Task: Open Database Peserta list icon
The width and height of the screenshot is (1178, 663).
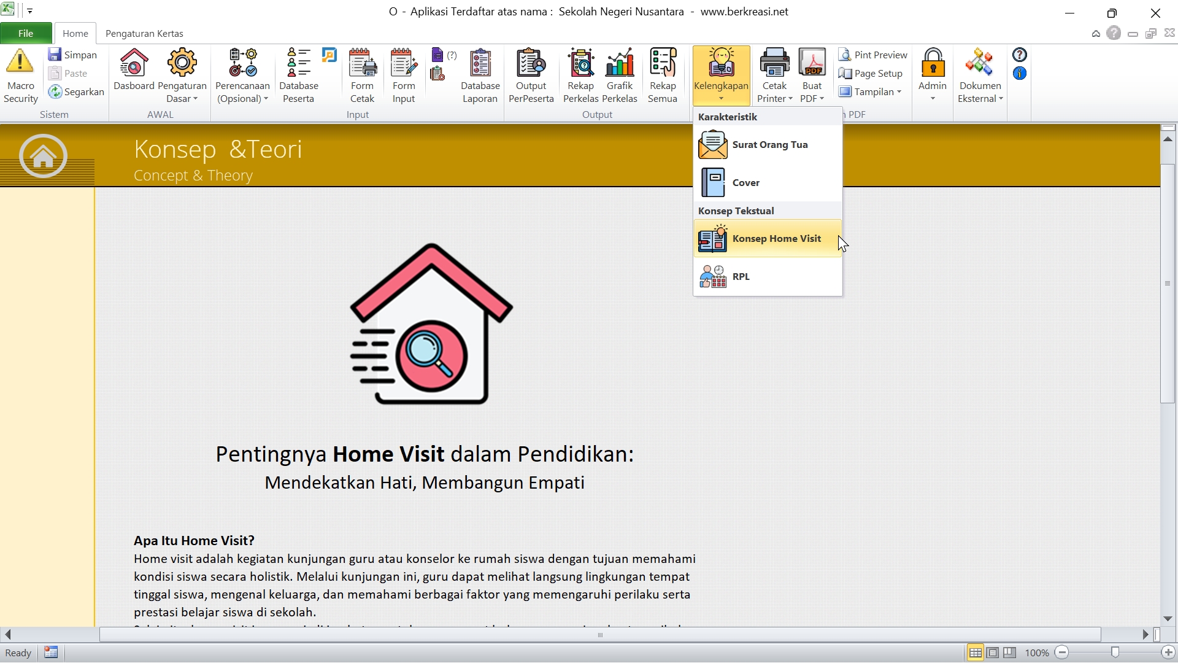Action: [299, 63]
